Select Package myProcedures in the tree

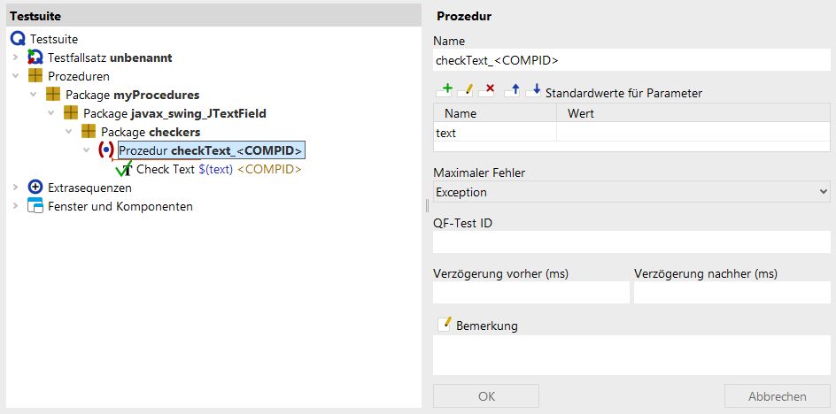click(132, 95)
